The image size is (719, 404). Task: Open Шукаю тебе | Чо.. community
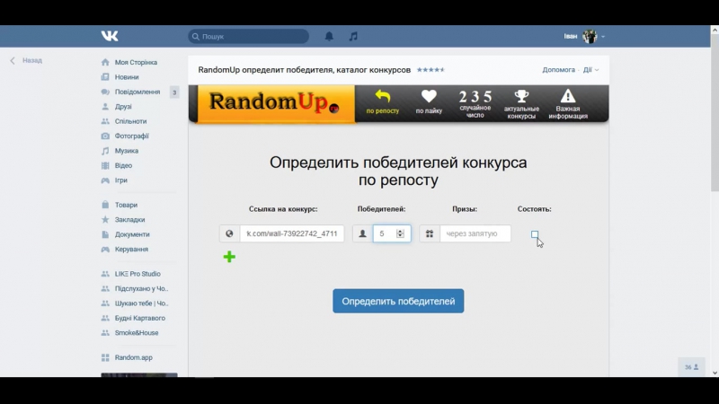tap(141, 303)
